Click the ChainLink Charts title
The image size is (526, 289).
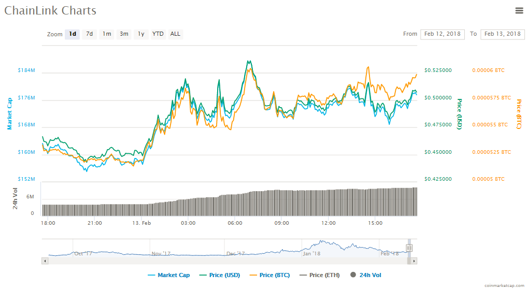50,11
